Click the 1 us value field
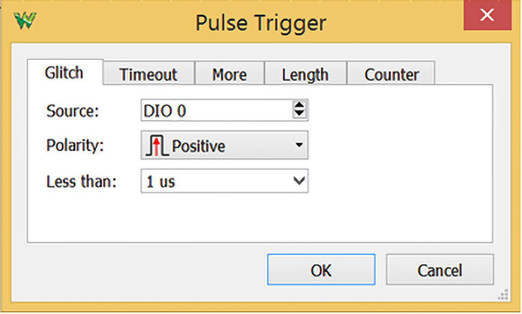This screenshot has width=522, height=314. click(x=216, y=181)
